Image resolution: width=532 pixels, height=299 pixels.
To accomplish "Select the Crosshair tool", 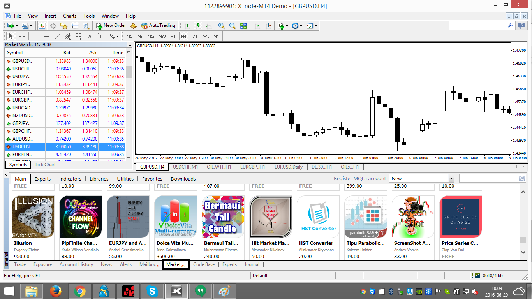I will click(22, 37).
